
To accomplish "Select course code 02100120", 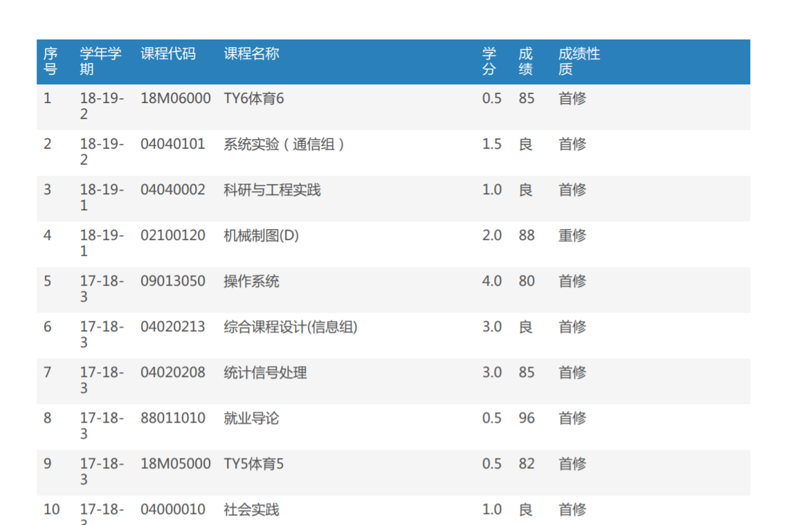I will coord(173,235).
